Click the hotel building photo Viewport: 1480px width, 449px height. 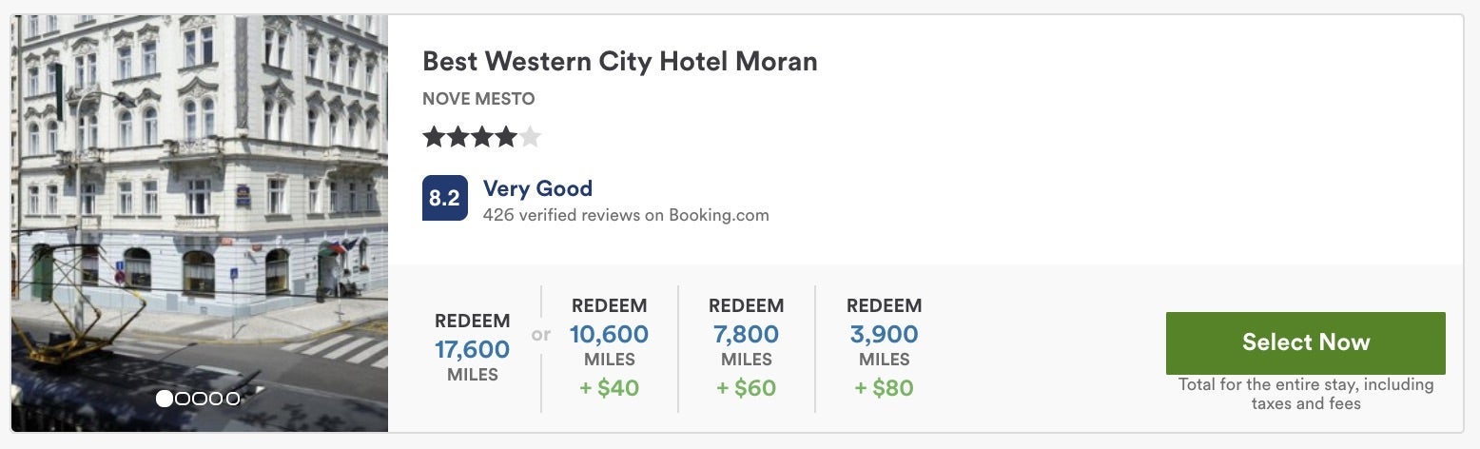200,190
